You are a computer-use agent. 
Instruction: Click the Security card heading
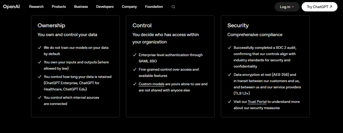(x=238, y=25)
